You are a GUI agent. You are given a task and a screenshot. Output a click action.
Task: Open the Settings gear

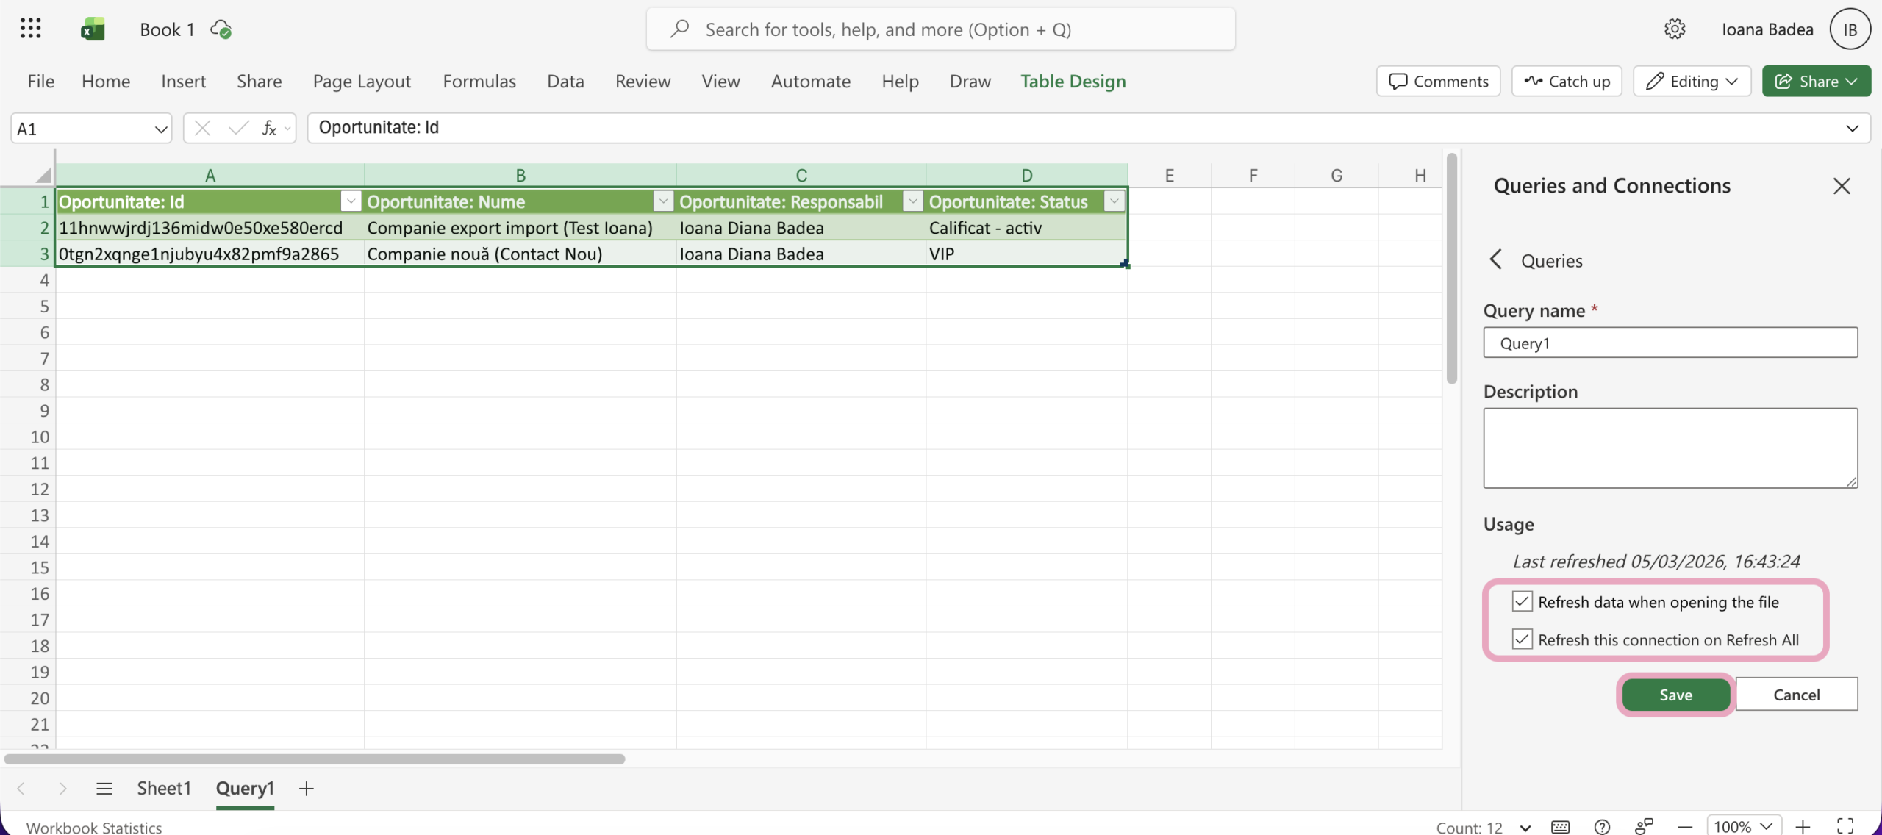pos(1674,29)
